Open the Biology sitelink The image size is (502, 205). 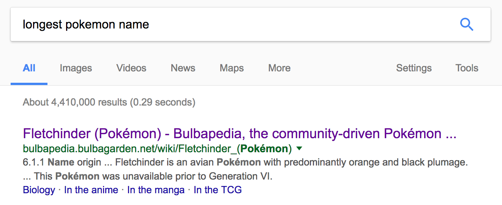pos(39,190)
